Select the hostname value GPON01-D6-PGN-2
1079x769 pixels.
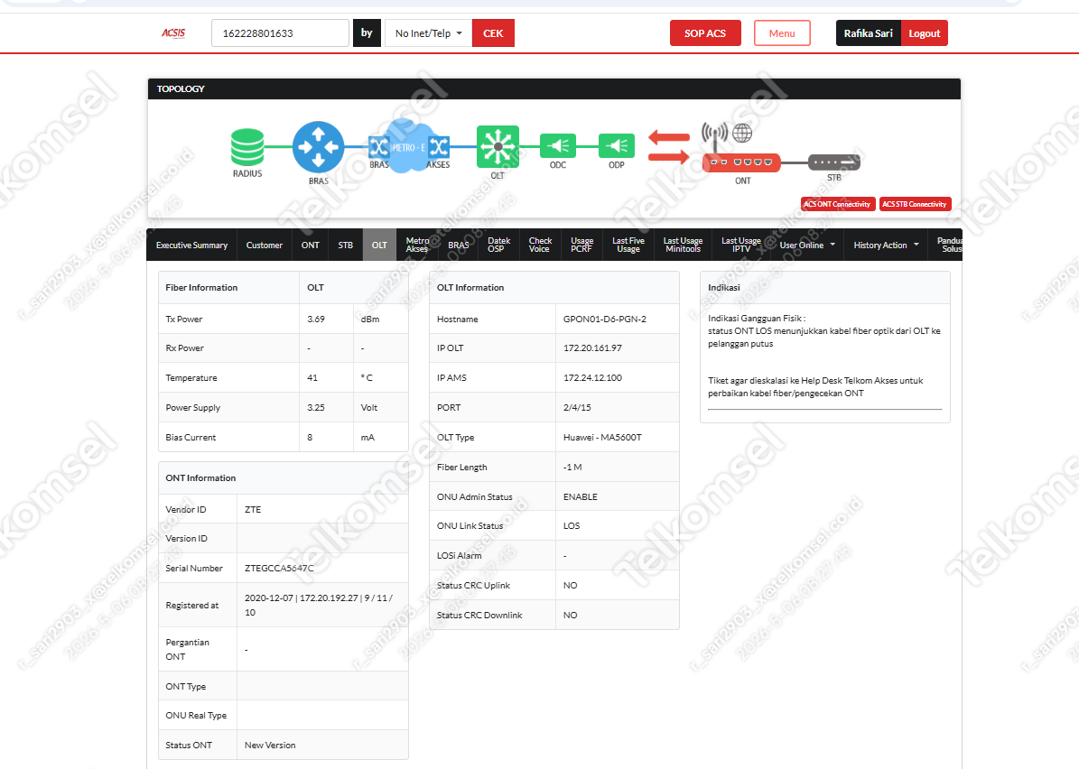click(605, 320)
